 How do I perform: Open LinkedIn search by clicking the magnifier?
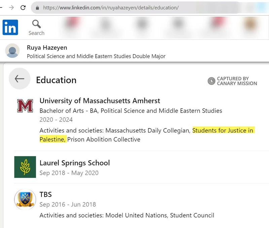(36, 25)
